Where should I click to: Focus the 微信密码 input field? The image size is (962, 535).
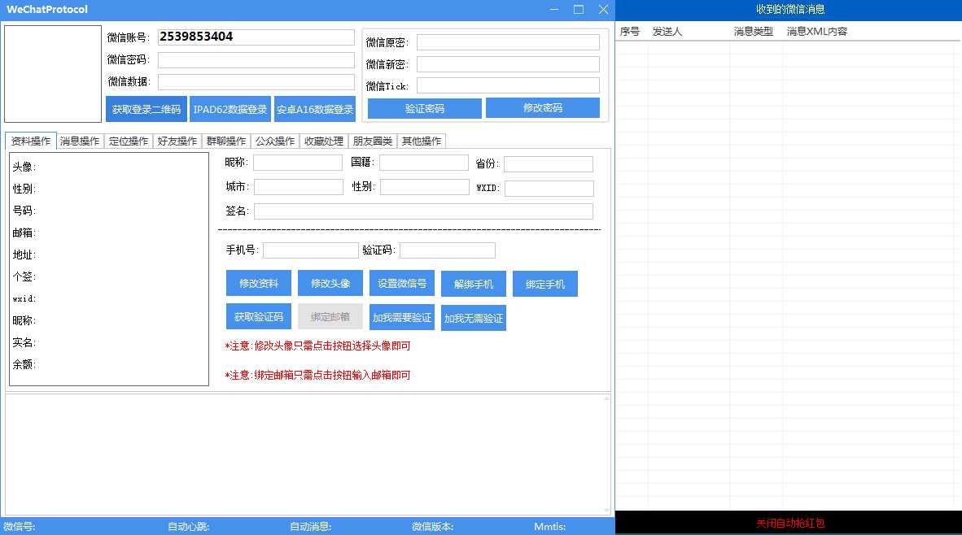pyautogui.click(x=256, y=59)
